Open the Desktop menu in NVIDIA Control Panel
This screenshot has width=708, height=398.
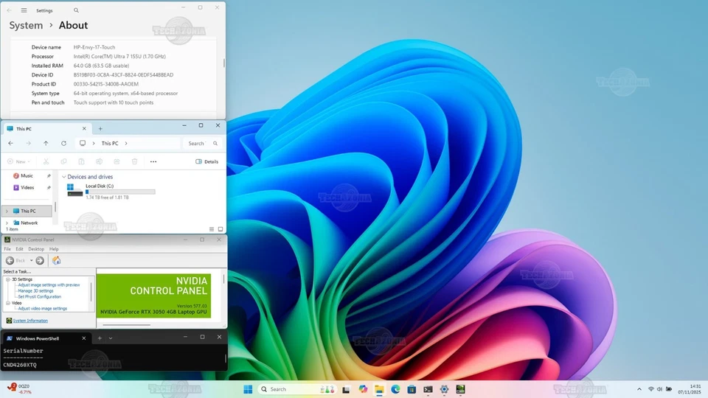pos(36,249)
